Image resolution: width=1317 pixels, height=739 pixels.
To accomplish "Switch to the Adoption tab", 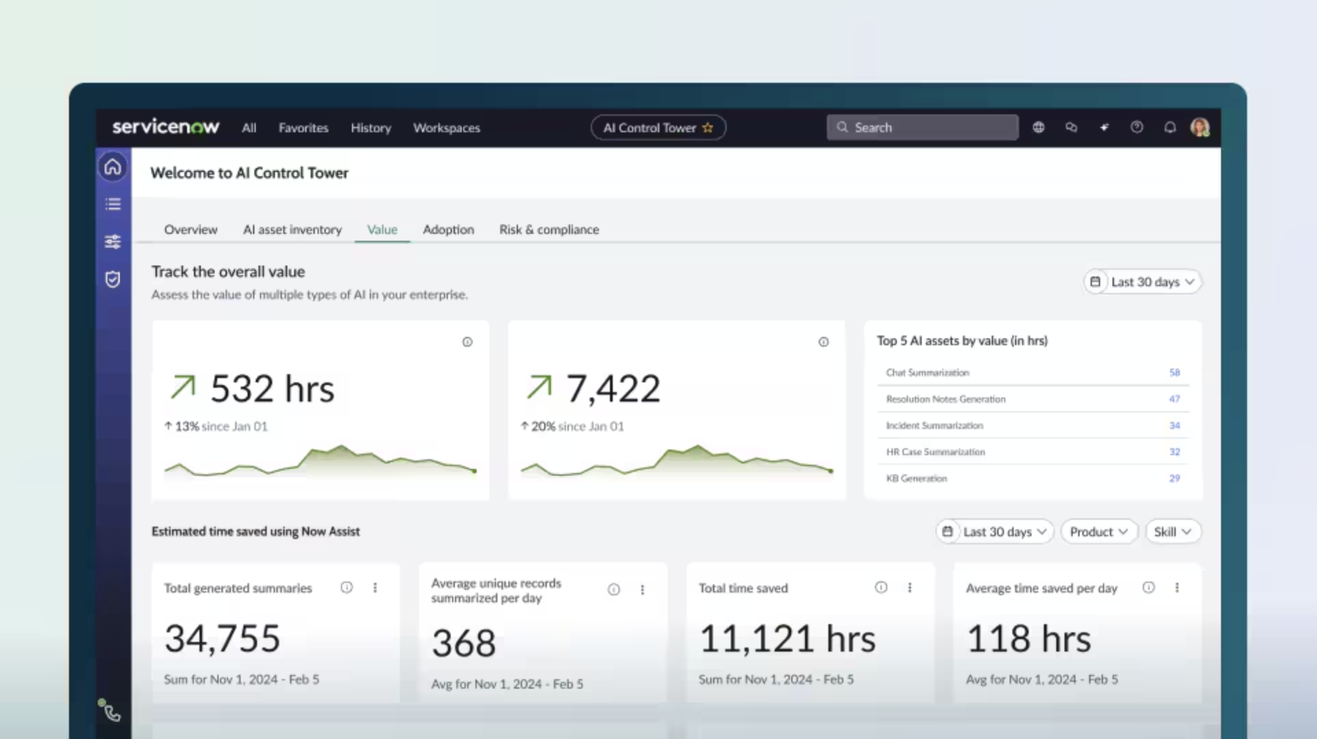I will [x=448, y=229].
